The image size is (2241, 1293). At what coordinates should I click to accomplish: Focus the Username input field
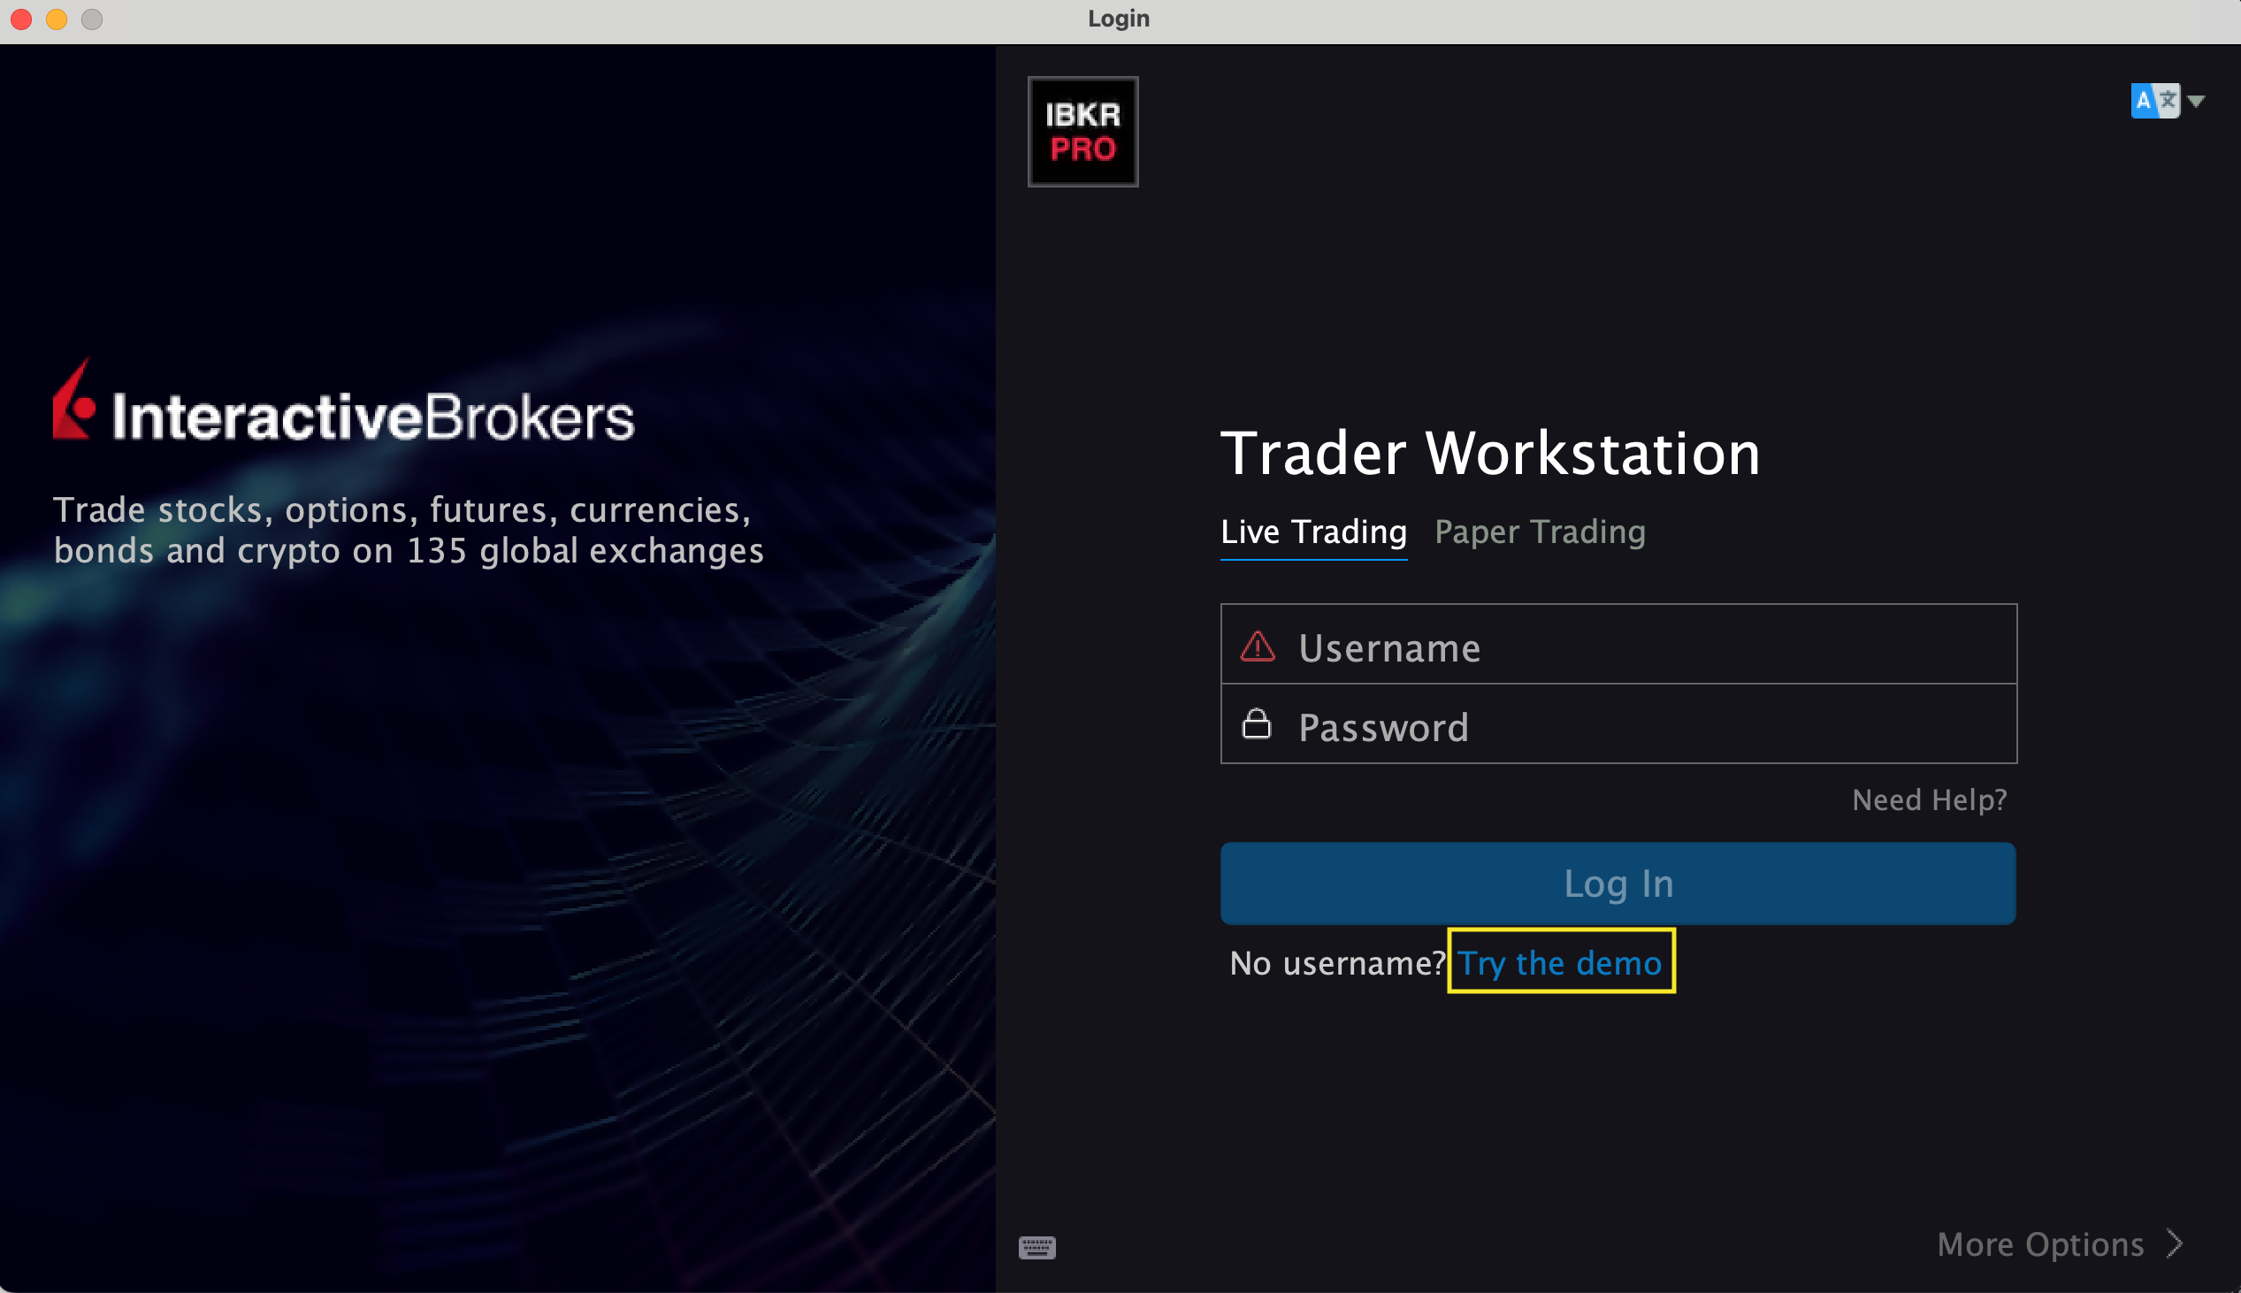1618,645
